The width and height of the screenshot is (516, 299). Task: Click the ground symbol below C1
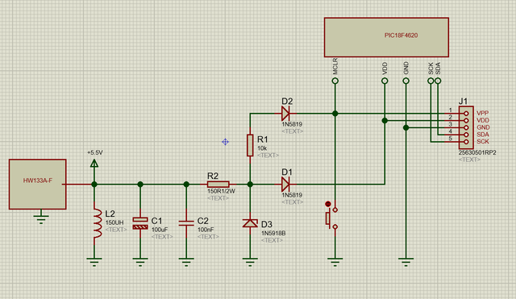pos(140,262)
